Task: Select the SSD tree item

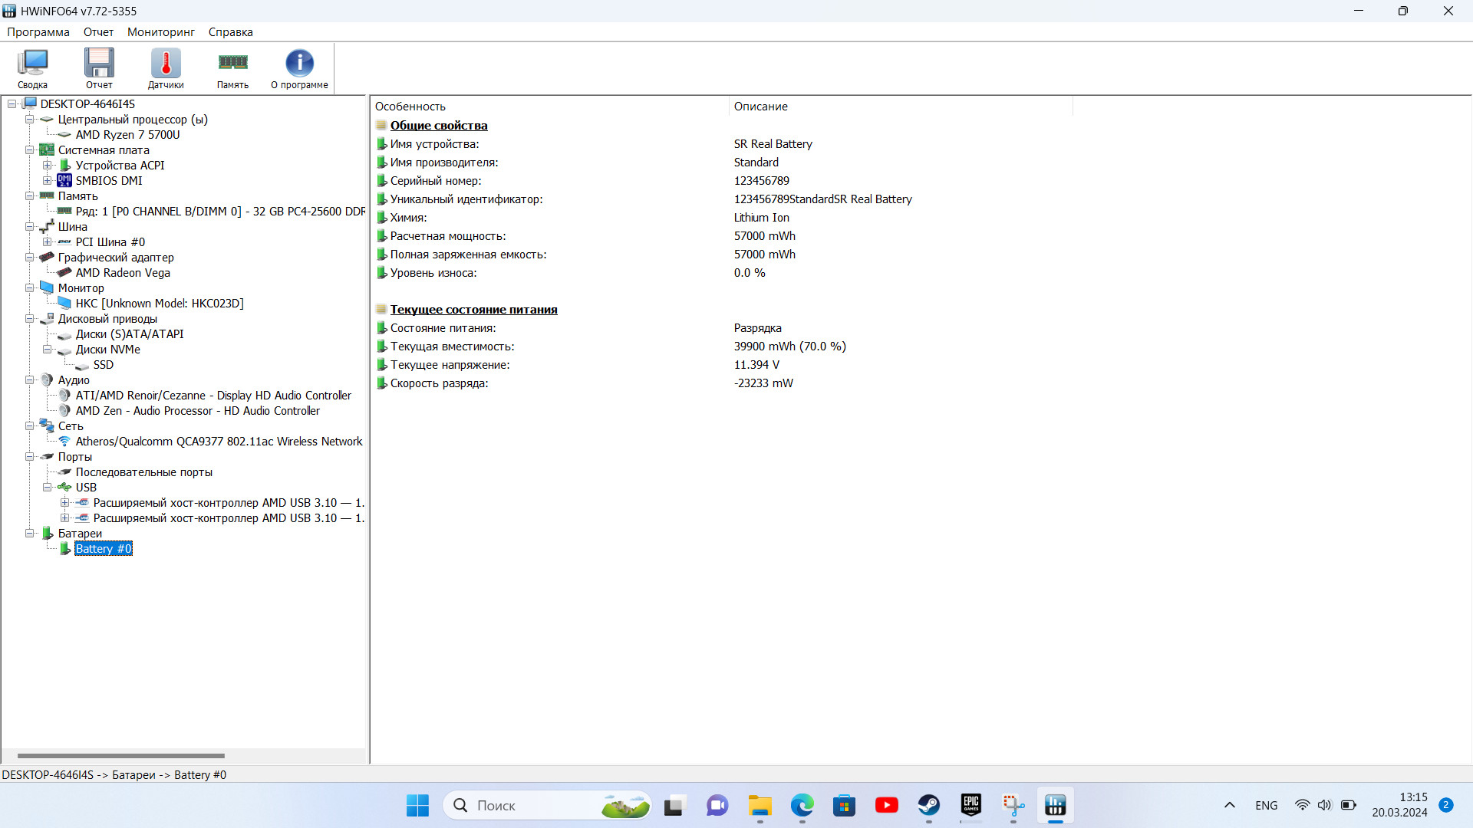Action: coord(104,365)
